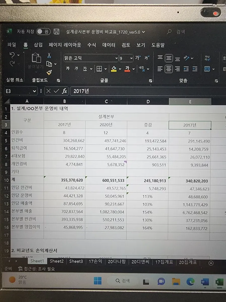Image resolution: width=226 pixels, height=302 pixels.
Task: Click the Cut scissors icon
Action: tap(49, 55)
